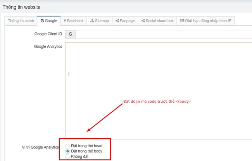Viewport: 252px width, 161px height.
Task: Open the 'Social share box' tab text
Action: (160, 21)
